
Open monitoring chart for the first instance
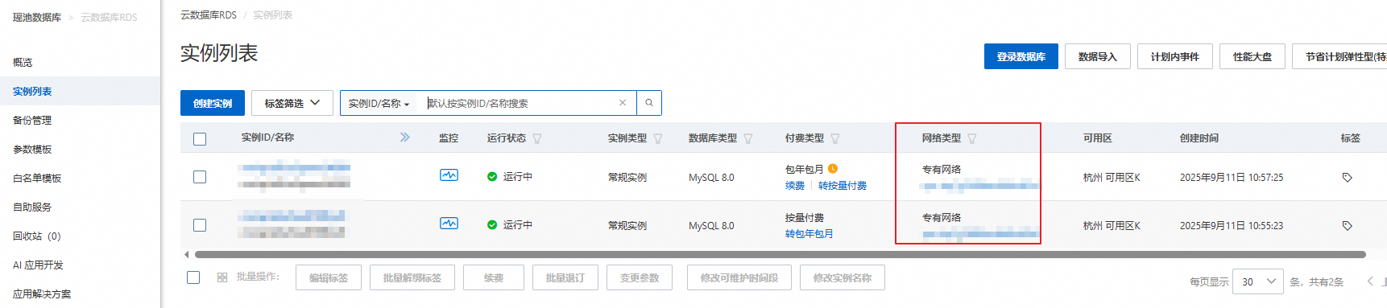[x=449, y=175]
